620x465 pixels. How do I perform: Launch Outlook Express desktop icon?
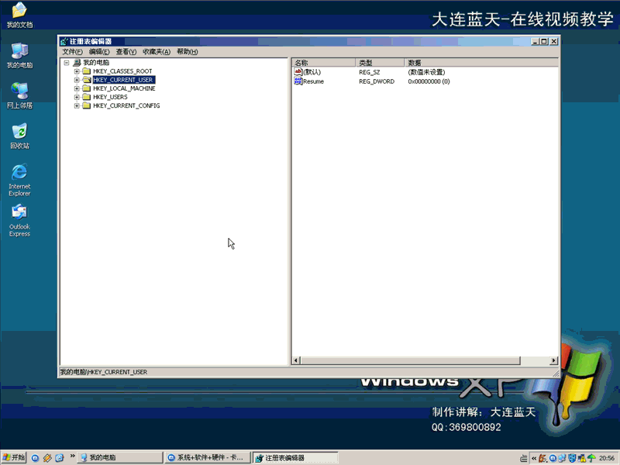click(x=19, y=220)
